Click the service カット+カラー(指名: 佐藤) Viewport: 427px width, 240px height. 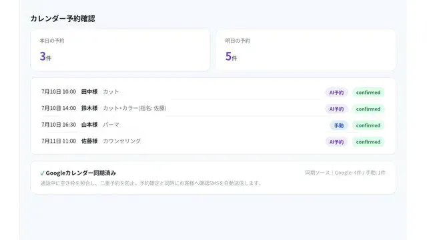coord(135,108)
